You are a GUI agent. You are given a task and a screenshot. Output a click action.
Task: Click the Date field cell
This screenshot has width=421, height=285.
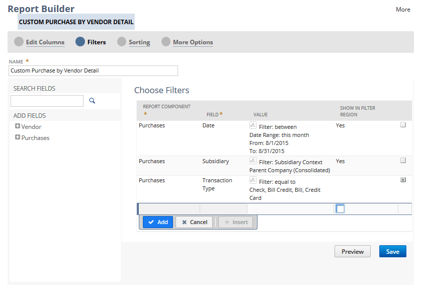pos(208,125)
